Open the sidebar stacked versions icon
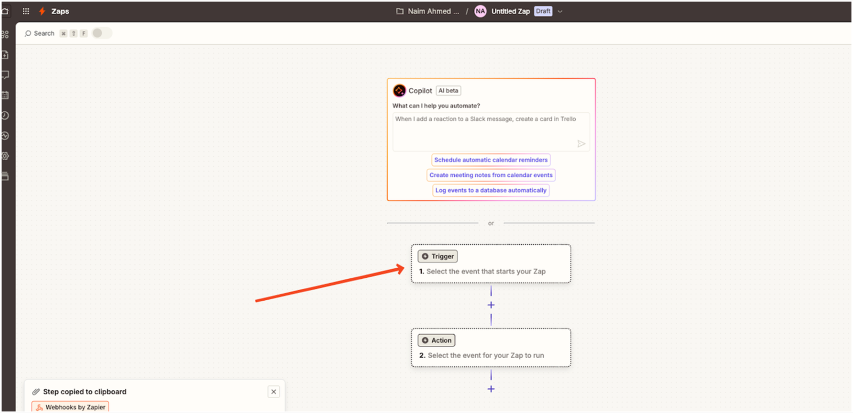Screen dimensions: 853x413 tap(5, 176)
